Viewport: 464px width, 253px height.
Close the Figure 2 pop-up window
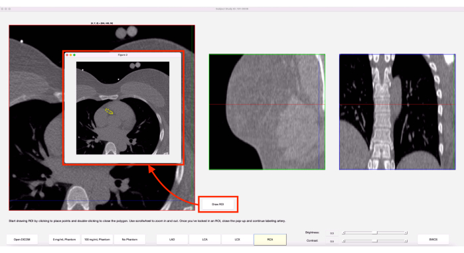pyautogui.click(x=67, y=55)
